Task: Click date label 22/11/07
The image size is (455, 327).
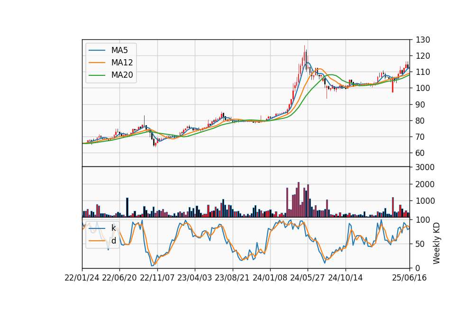Action: point(157,278)
